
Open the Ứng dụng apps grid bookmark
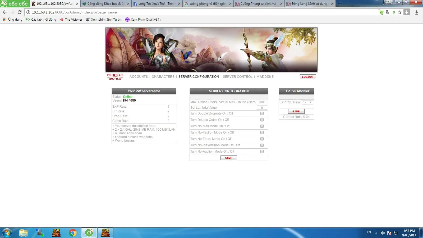[x=12, y=20]
